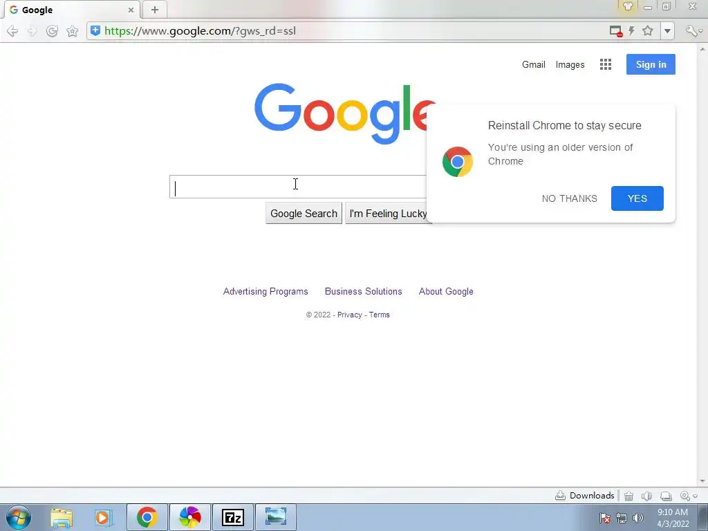The height and width of the screenshot is (531, 708).
Task: Open the Terms link in footer
Action: 380,315
